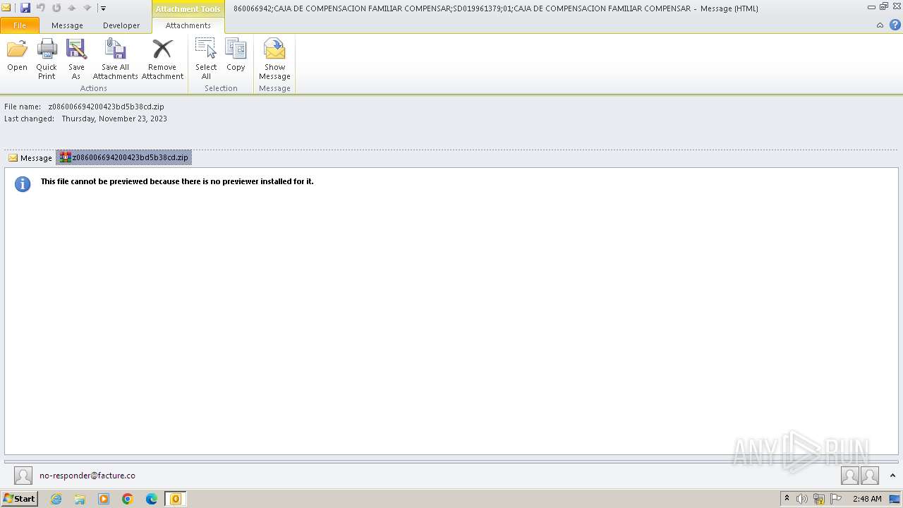Click Undo in quick access toolbar

coord(41,8)
